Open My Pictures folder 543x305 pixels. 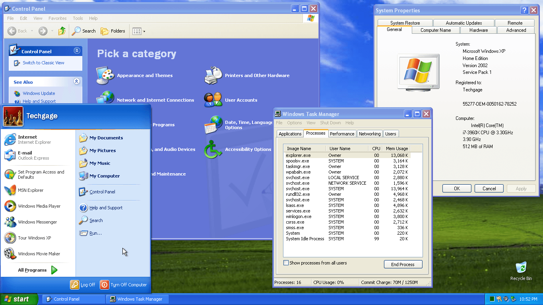point(97,151)
